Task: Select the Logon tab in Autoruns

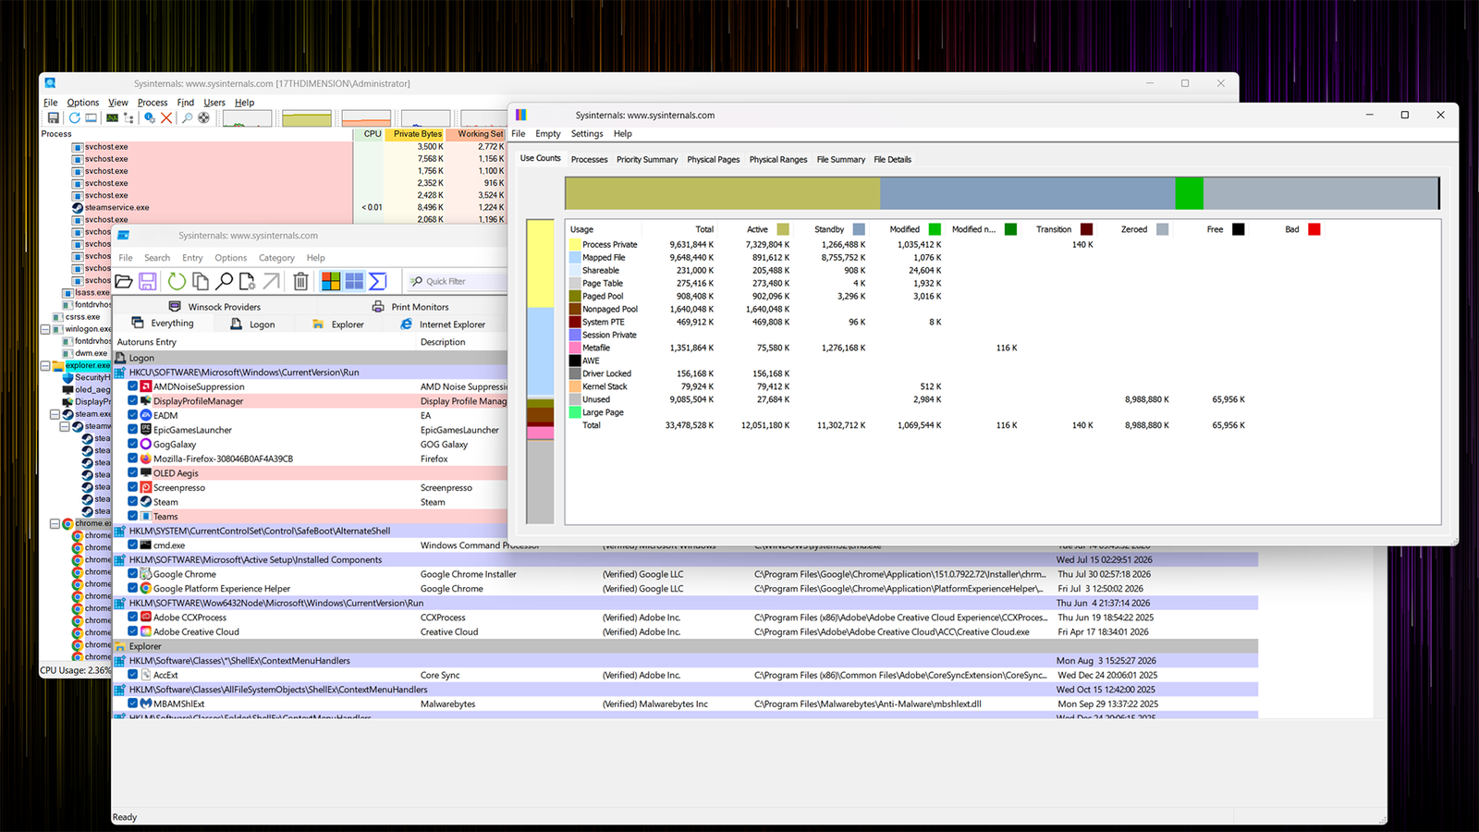Action: (x=252, y=324)
